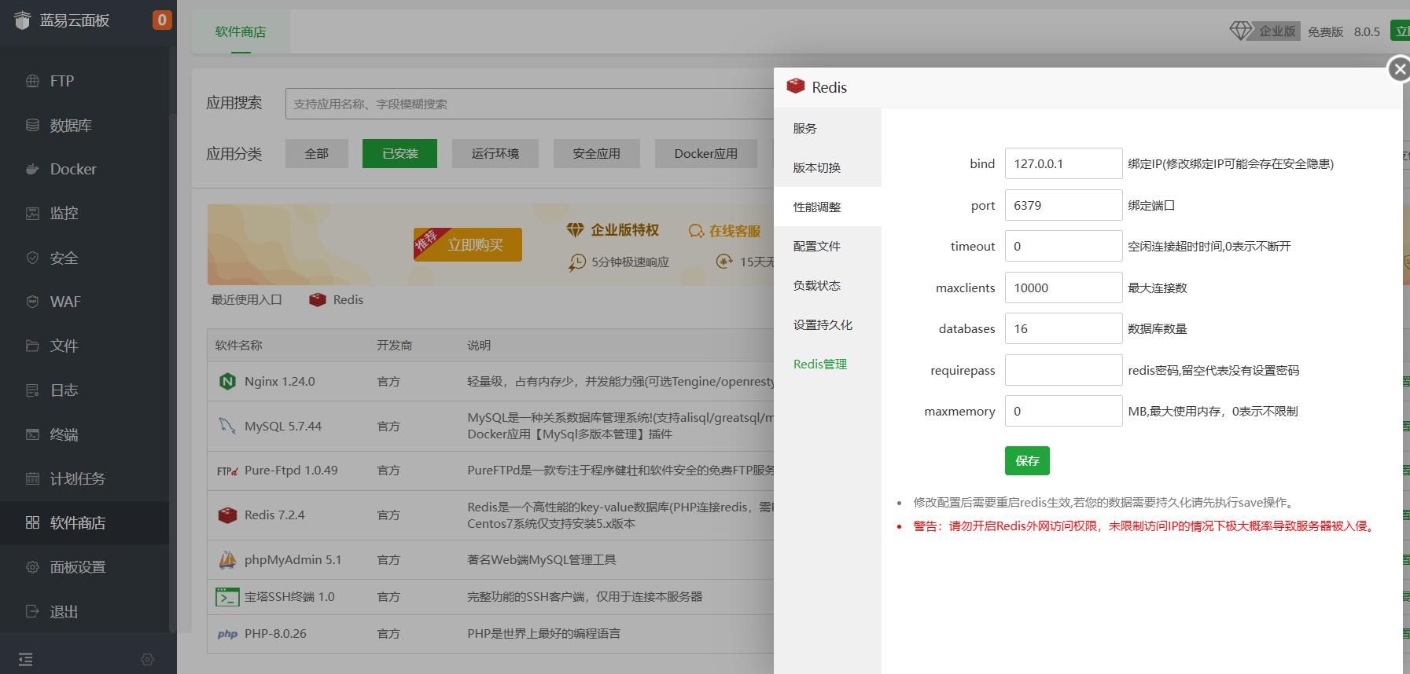Click the small gear icon at sidebar bottom
The image size is (1410, 674).
click(147, 660)
